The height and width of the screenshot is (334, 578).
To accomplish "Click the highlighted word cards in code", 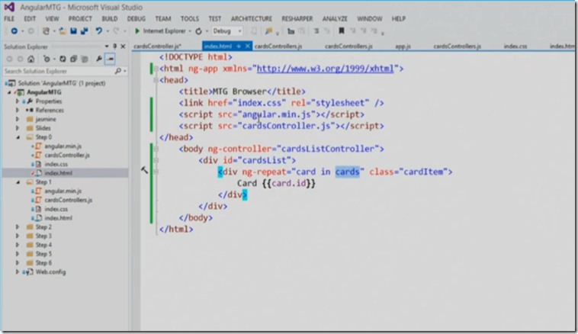I will pyautogui.click(x=347, y=172).
